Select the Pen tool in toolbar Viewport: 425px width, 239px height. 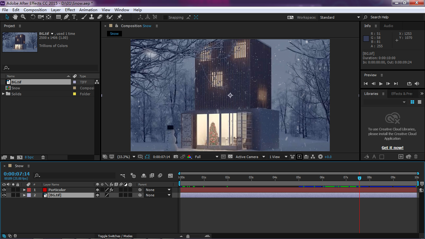pos(66,17)
